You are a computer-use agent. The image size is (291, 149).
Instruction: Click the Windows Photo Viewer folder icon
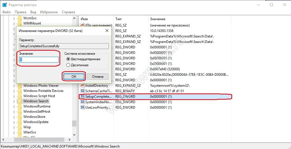20,86
